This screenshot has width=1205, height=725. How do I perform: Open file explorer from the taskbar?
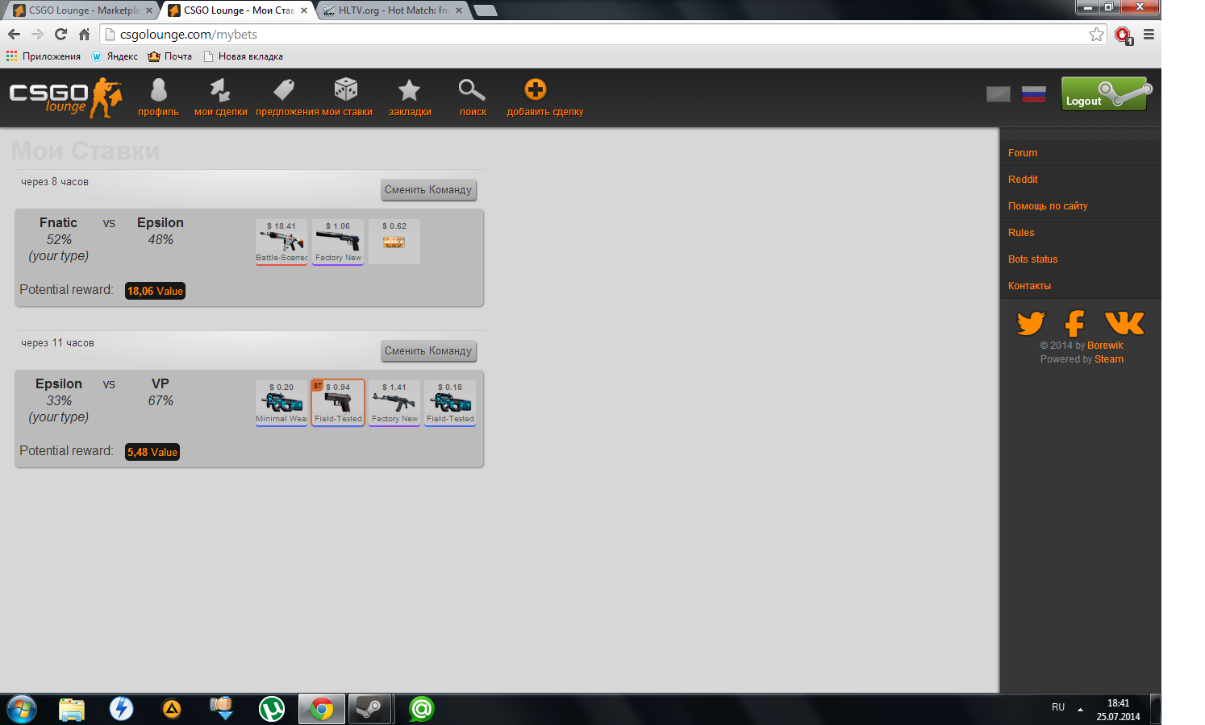click(x=72, y=709)
